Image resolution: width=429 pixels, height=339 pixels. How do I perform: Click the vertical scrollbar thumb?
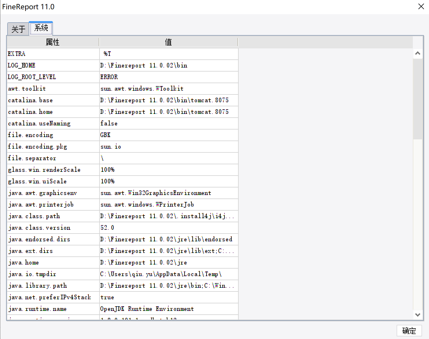417,99
